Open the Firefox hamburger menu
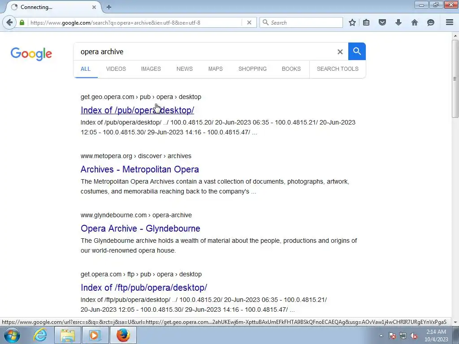This screenshot has height=344, width=459. pyautogui.click(x=450, y=22)
